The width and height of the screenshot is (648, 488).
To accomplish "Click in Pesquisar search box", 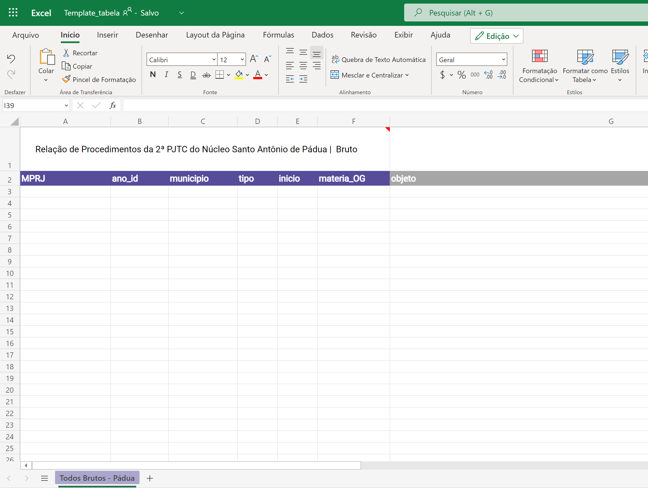I will 526,13.
